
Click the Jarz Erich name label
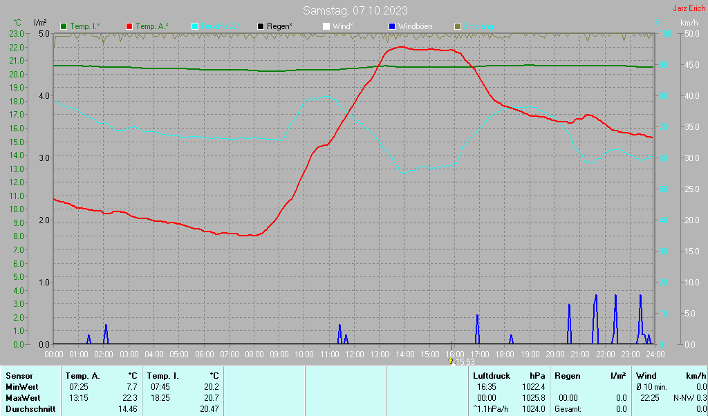click(x=689, y=8)
